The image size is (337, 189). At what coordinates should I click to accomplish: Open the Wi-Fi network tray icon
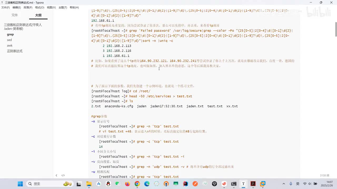(305, 184)
